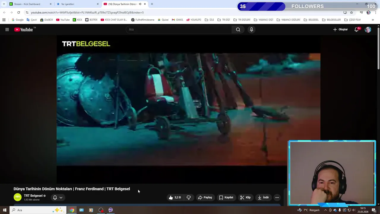Open weather widget 7°C Rüzgarlı
The height and width of the screenshot is (214, 380).
[308, 210]
